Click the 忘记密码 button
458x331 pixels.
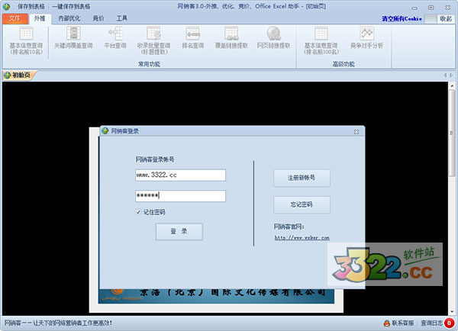click(x=302, y=204)
